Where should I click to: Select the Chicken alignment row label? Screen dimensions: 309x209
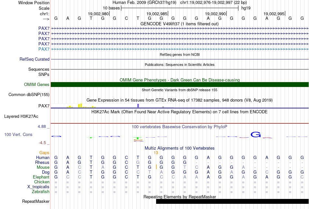coord(42,182)
